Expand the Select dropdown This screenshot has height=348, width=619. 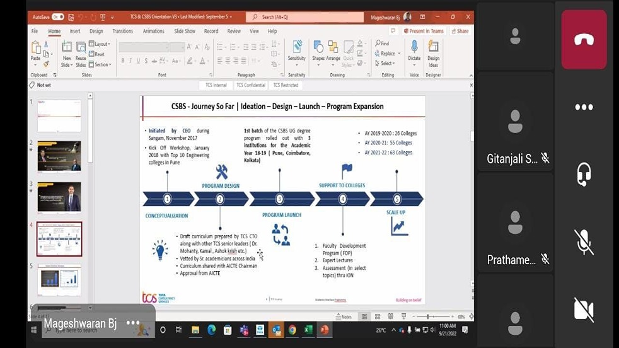[x=385, y=63]
